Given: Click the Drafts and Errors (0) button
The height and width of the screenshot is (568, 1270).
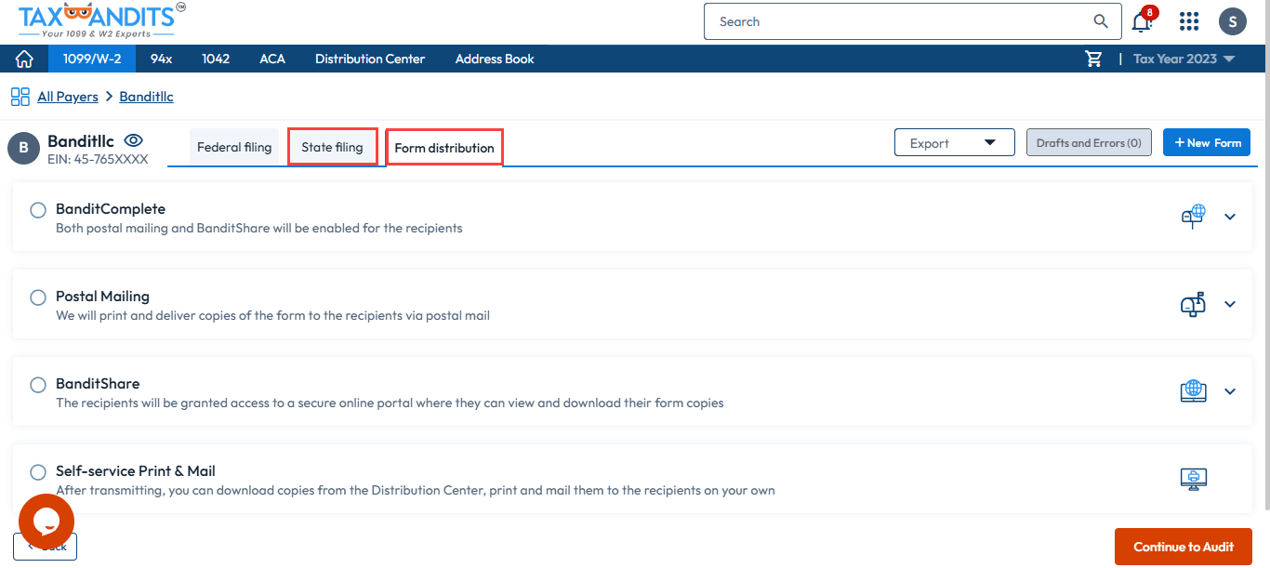Looking at the screenshot, I should click(x=1089, y=142).
